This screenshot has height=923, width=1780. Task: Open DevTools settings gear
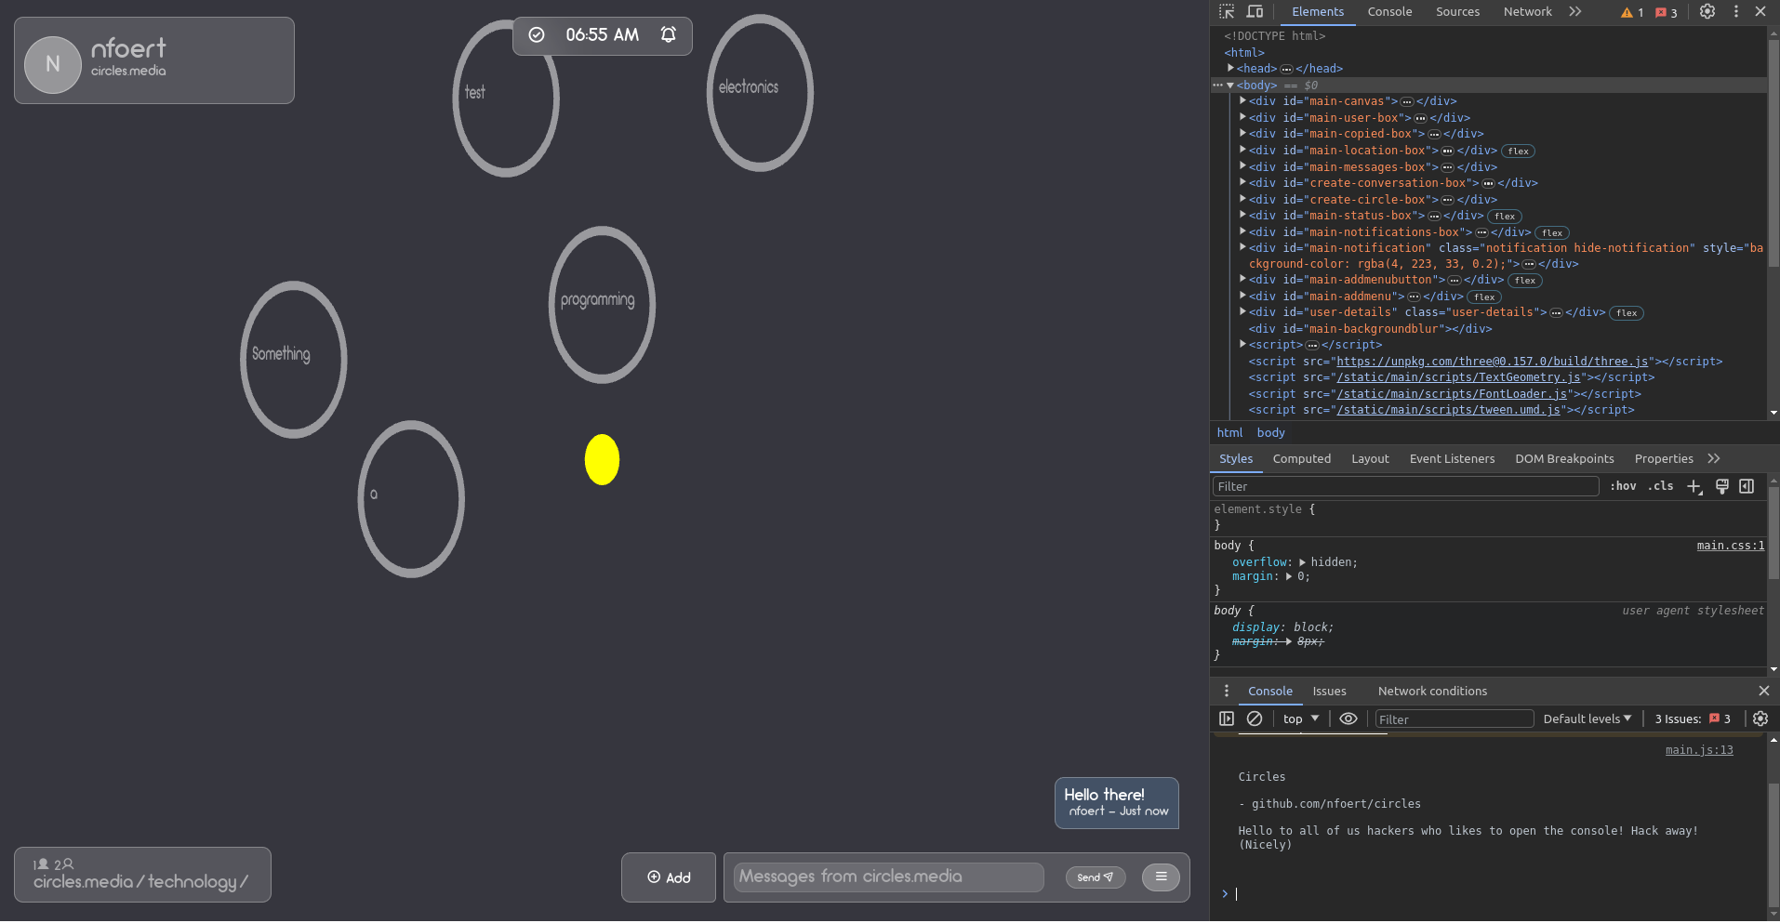1707,12
